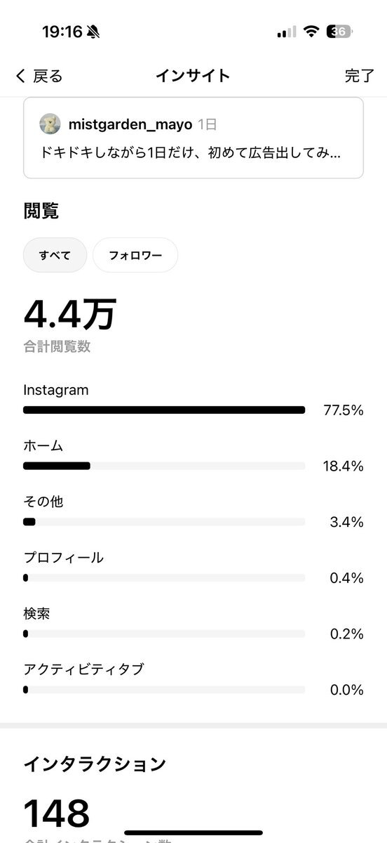Image resolution: width=387 pixels, height=843 pixels.
Task: Select the すべて filter pill
Action: point(55,255)
